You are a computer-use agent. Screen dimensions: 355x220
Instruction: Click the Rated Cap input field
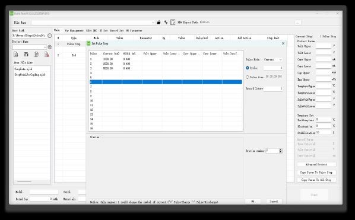41,199
